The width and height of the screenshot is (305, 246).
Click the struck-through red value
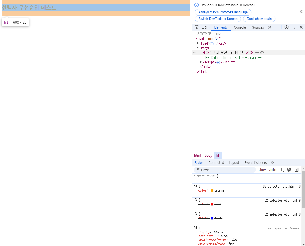pyautogui.click(x=217, y=204)
